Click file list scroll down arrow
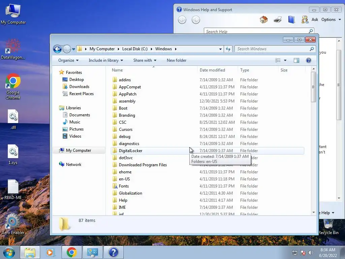 [314, 212]
